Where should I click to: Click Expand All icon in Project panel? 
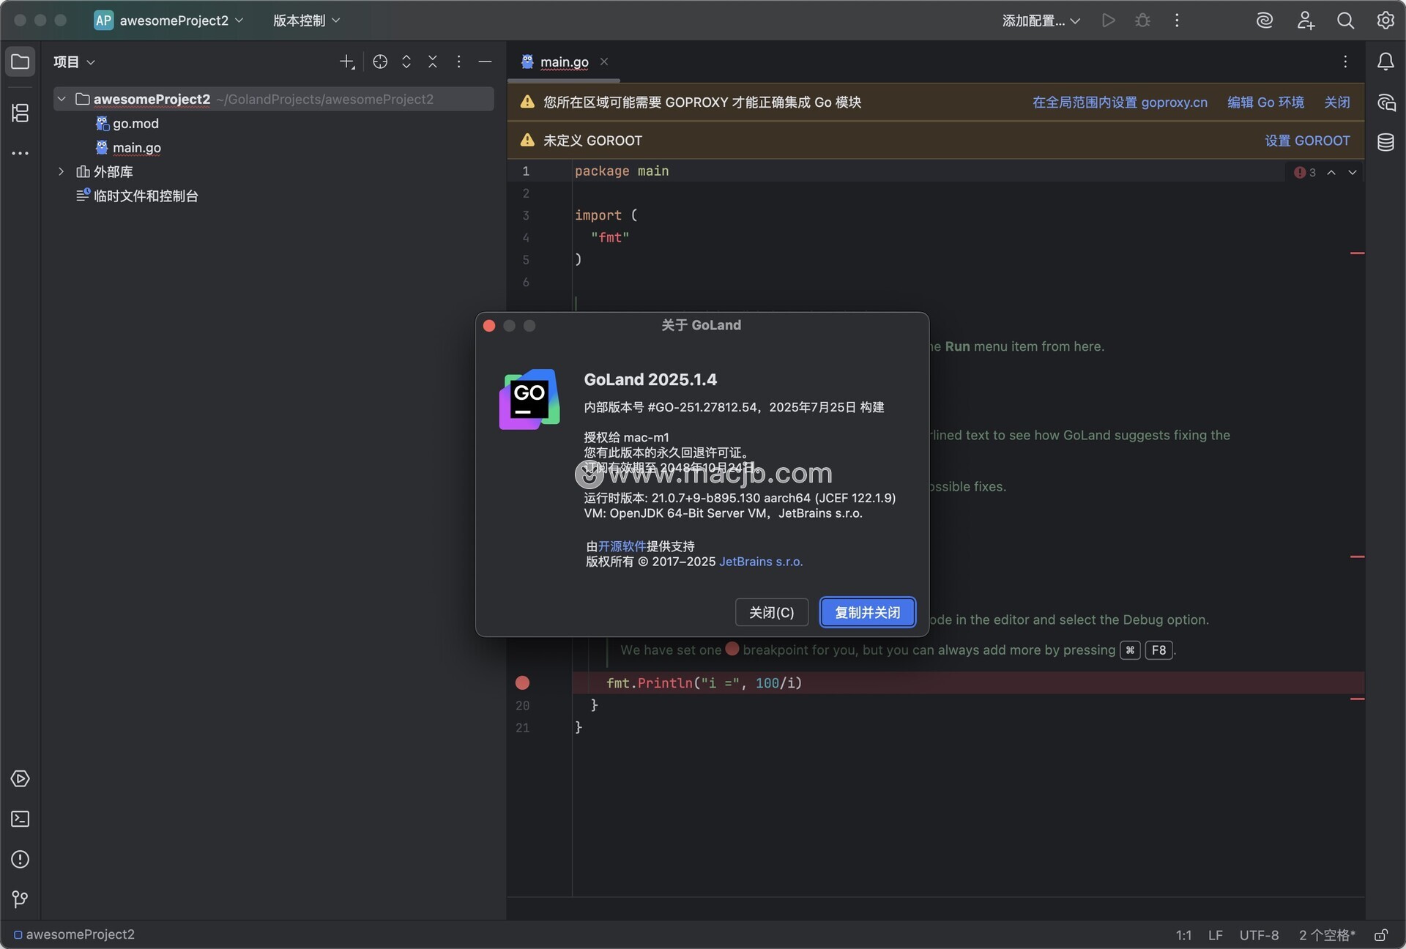(406, 62)
